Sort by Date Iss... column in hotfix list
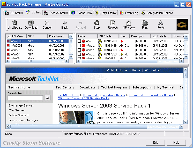Screen dimensions: 193x148 click(x=161, y=36)
